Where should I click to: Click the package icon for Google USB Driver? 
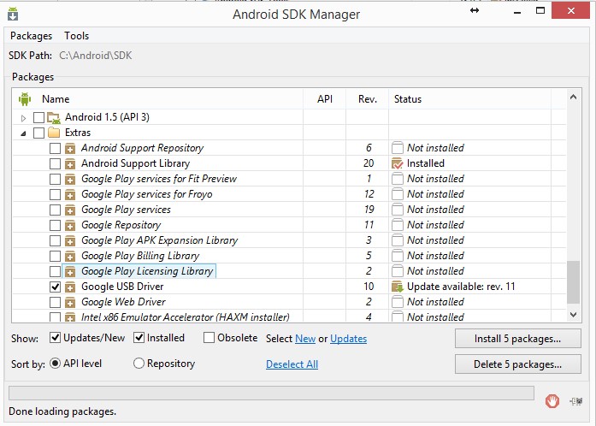(70, 287)
